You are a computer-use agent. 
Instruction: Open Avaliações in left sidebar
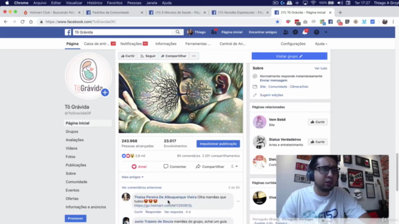pyautogui.click(x=75, y=140)
